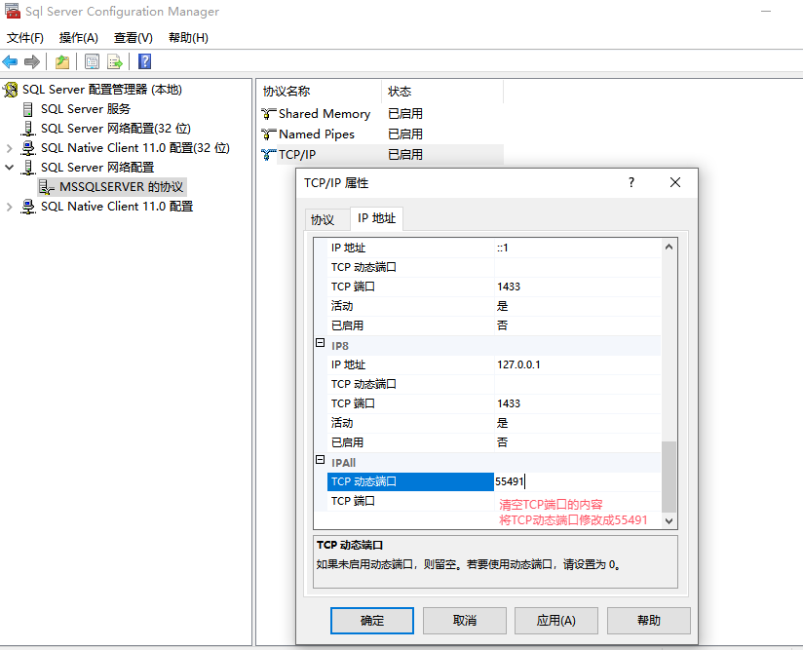Click the Up one level folder icon
Image resolution: width=803 pixels, height=650 pixels.
coord(62,62)
